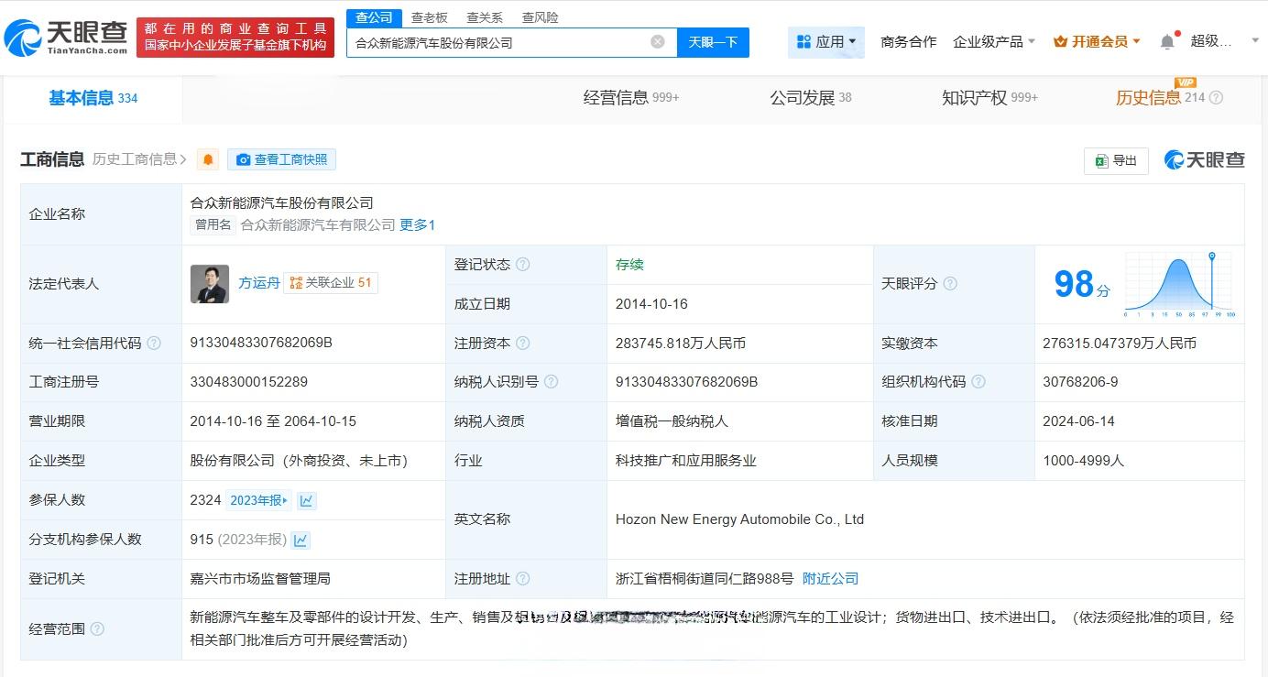Screen dimensions: 1268x677
Task: Click the organization code 30768206-9
Action: [x=1080, y=382]
